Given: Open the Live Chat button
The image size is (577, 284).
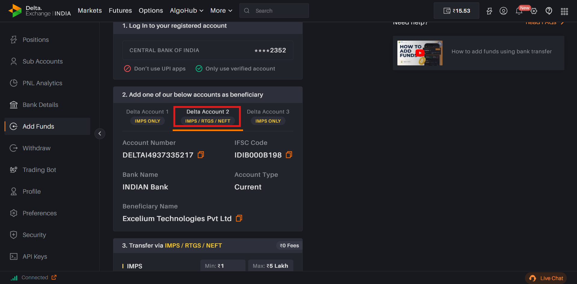Looking at the screenshot, I should [x=546, y=278].
